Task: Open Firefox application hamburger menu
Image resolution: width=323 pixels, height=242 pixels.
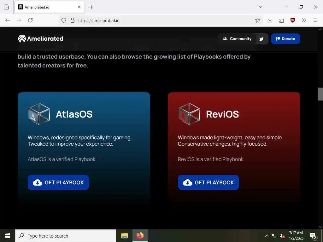Action: (x=315, y=20)
